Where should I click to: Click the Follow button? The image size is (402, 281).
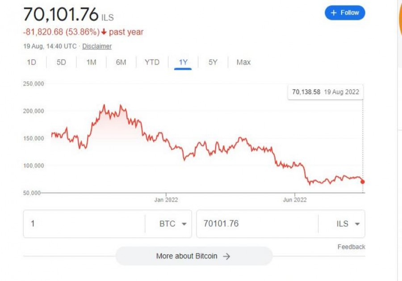(x=345, y=13)
